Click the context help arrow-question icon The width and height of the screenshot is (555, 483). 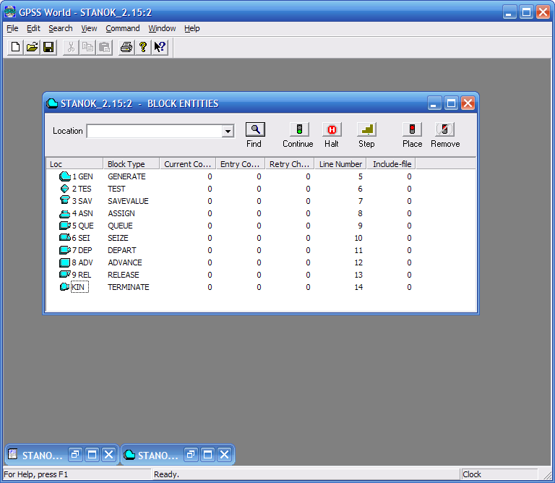click(160, 47)
